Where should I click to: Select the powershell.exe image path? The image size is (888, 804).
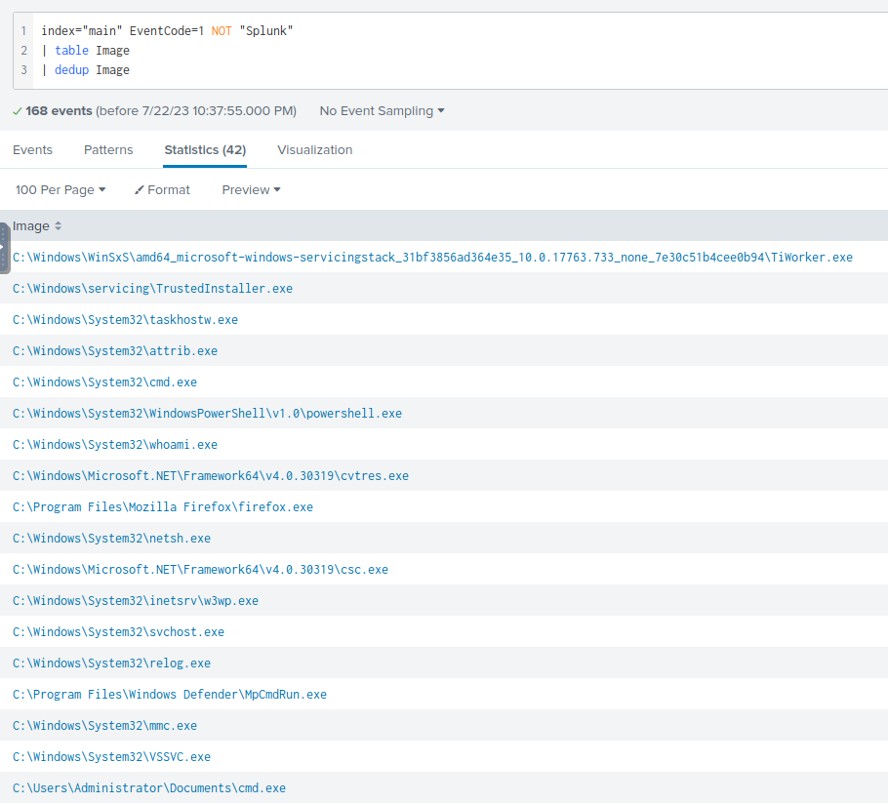(207, 414)
